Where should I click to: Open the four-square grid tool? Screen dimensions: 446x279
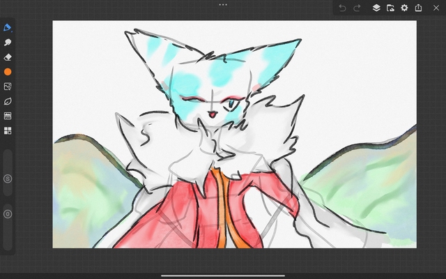(x=8, y=130)
